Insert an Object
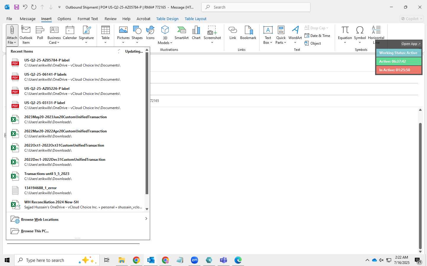The height and width of the screenshot is (266, 427). point(313,43)
